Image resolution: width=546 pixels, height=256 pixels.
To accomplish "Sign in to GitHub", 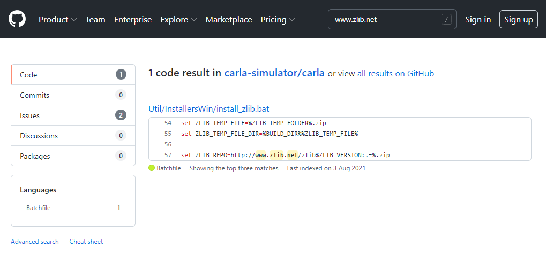I will pyautogui.click(x=478, y=19).
